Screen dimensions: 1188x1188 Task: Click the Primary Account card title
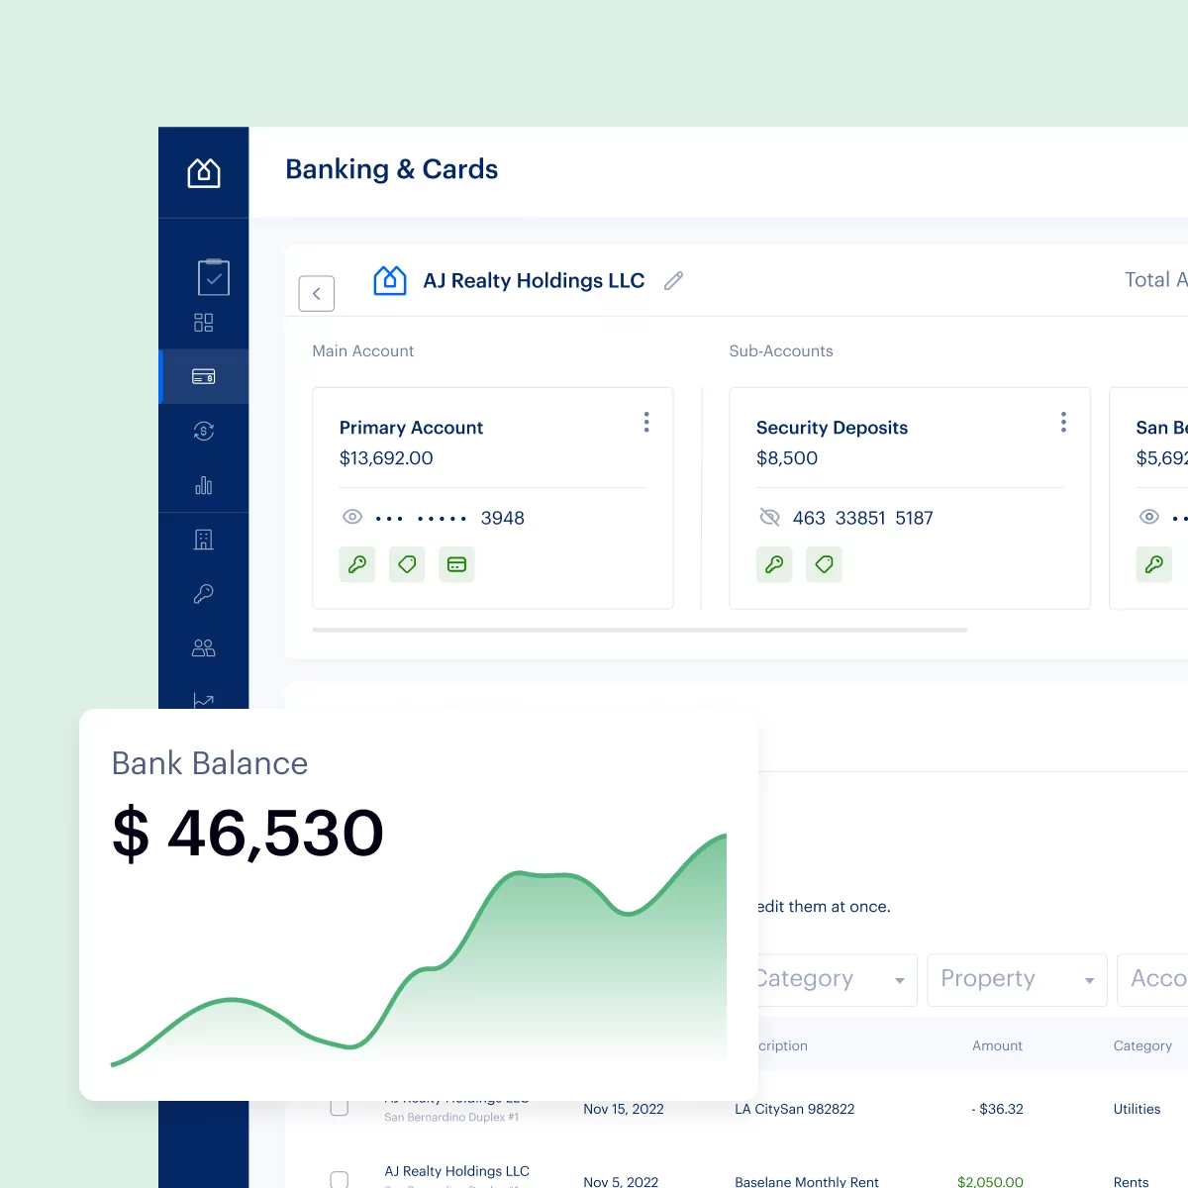(x=411, y=428)
